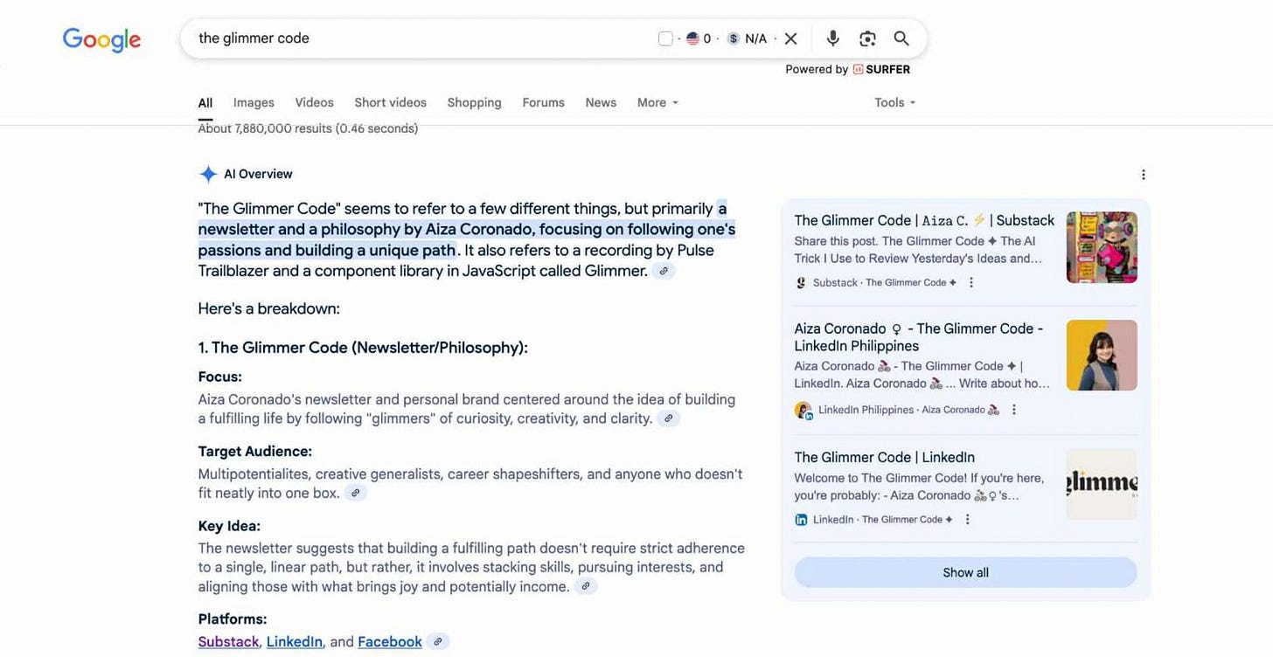The image size is (1273, 657).
Task: Open three-dot menu for Substack source
Action: pyautogui.click(x=970, y=282)
